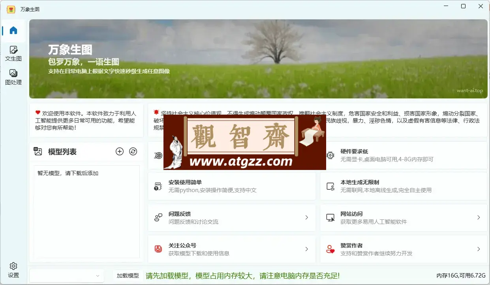Click the red heart icon in welcome message
This screenshot has height=285, width=490.
coord(38,112)
